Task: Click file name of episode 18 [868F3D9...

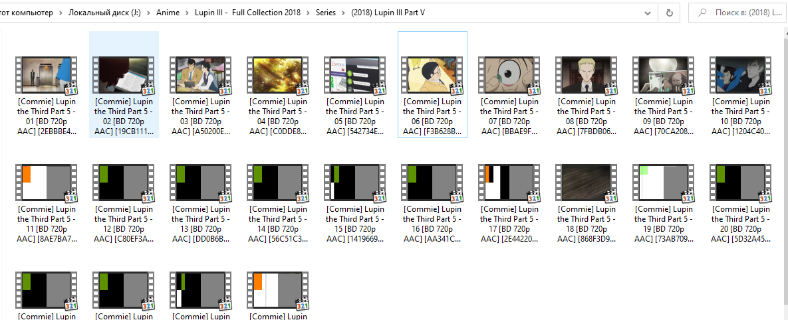Action: coord(587,224)
